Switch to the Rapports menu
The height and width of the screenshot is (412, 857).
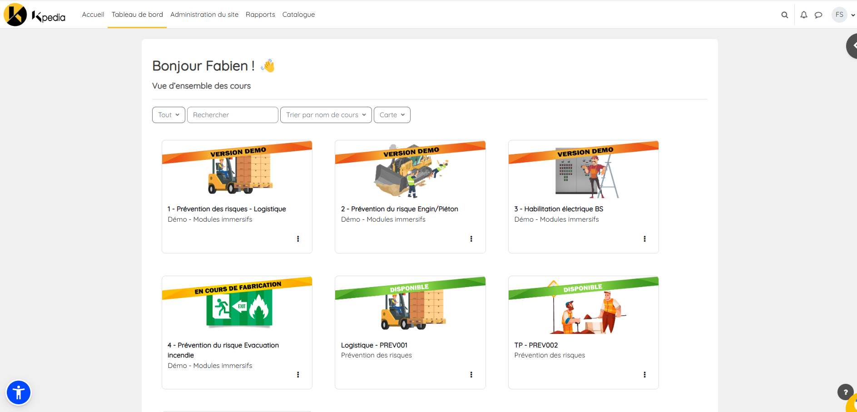pos(260,14)
